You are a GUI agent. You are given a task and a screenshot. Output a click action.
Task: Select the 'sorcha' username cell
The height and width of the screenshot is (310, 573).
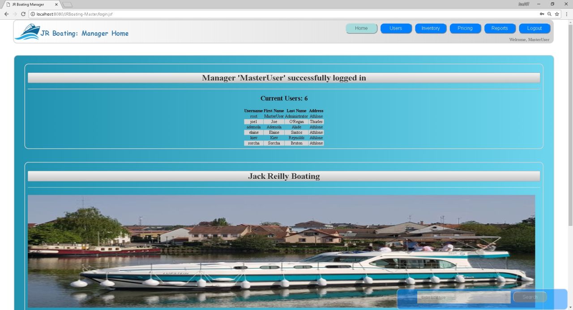coord(253,143)
